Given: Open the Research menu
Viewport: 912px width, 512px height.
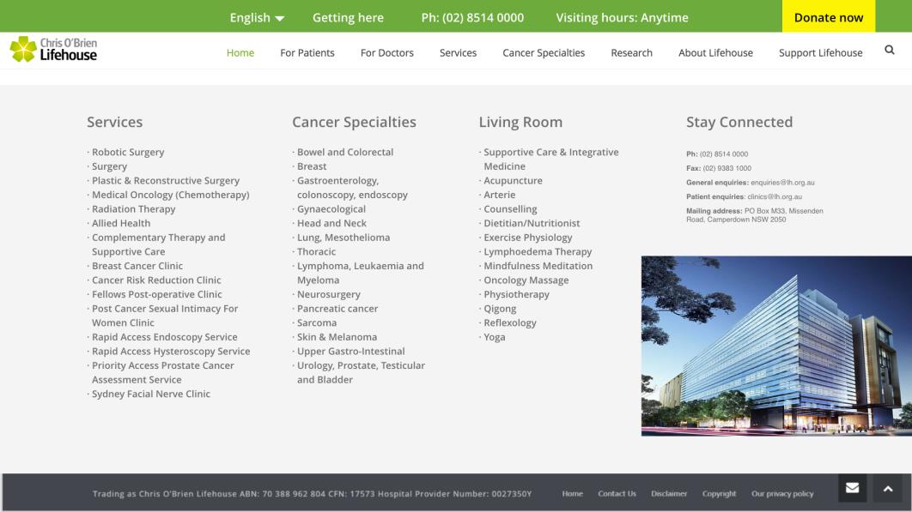Looking at the screenshot, I should [x=631, y=53].
